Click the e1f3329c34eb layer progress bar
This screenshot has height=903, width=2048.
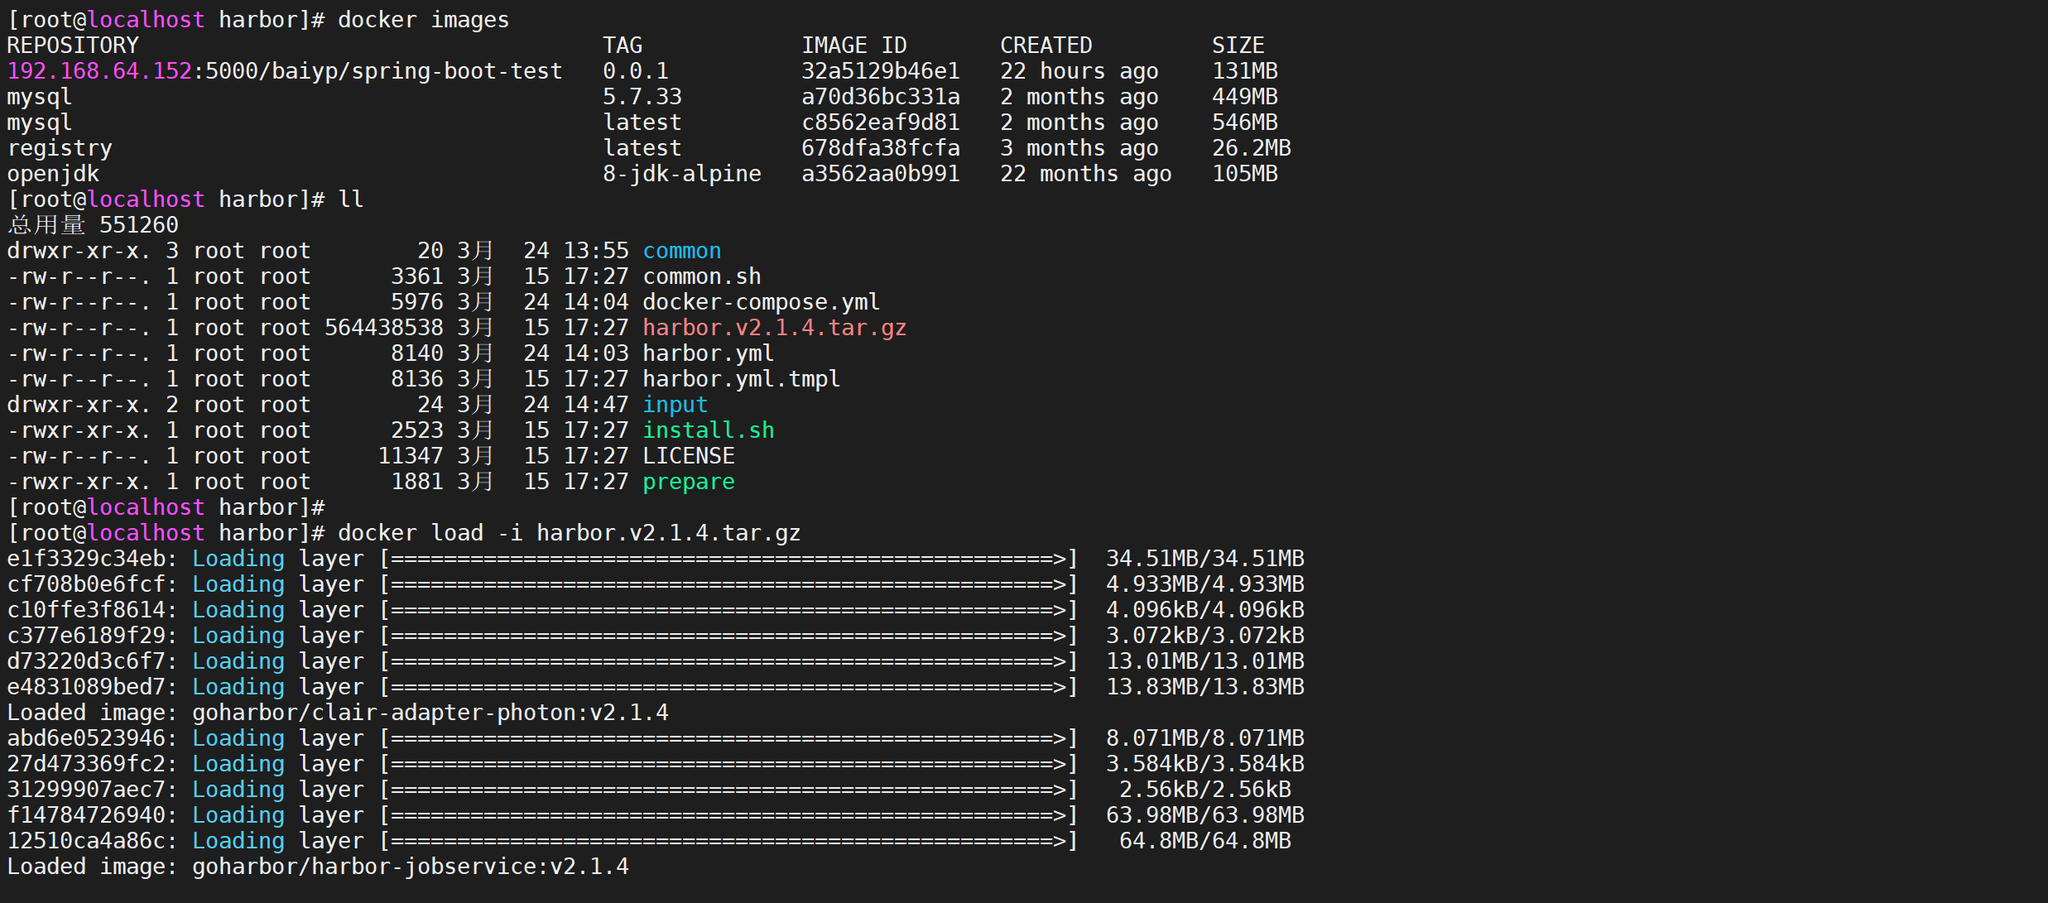(728, 559)
